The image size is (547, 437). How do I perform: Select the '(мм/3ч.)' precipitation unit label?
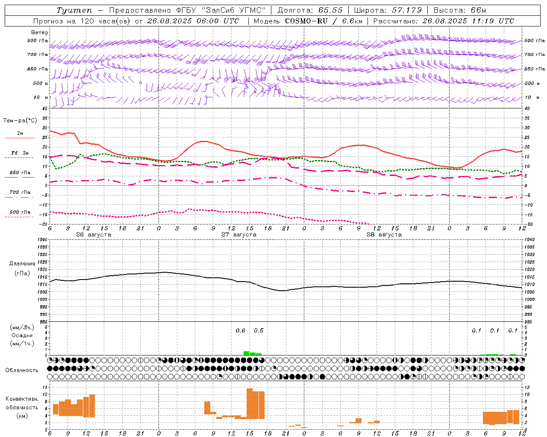pos(22,327)
